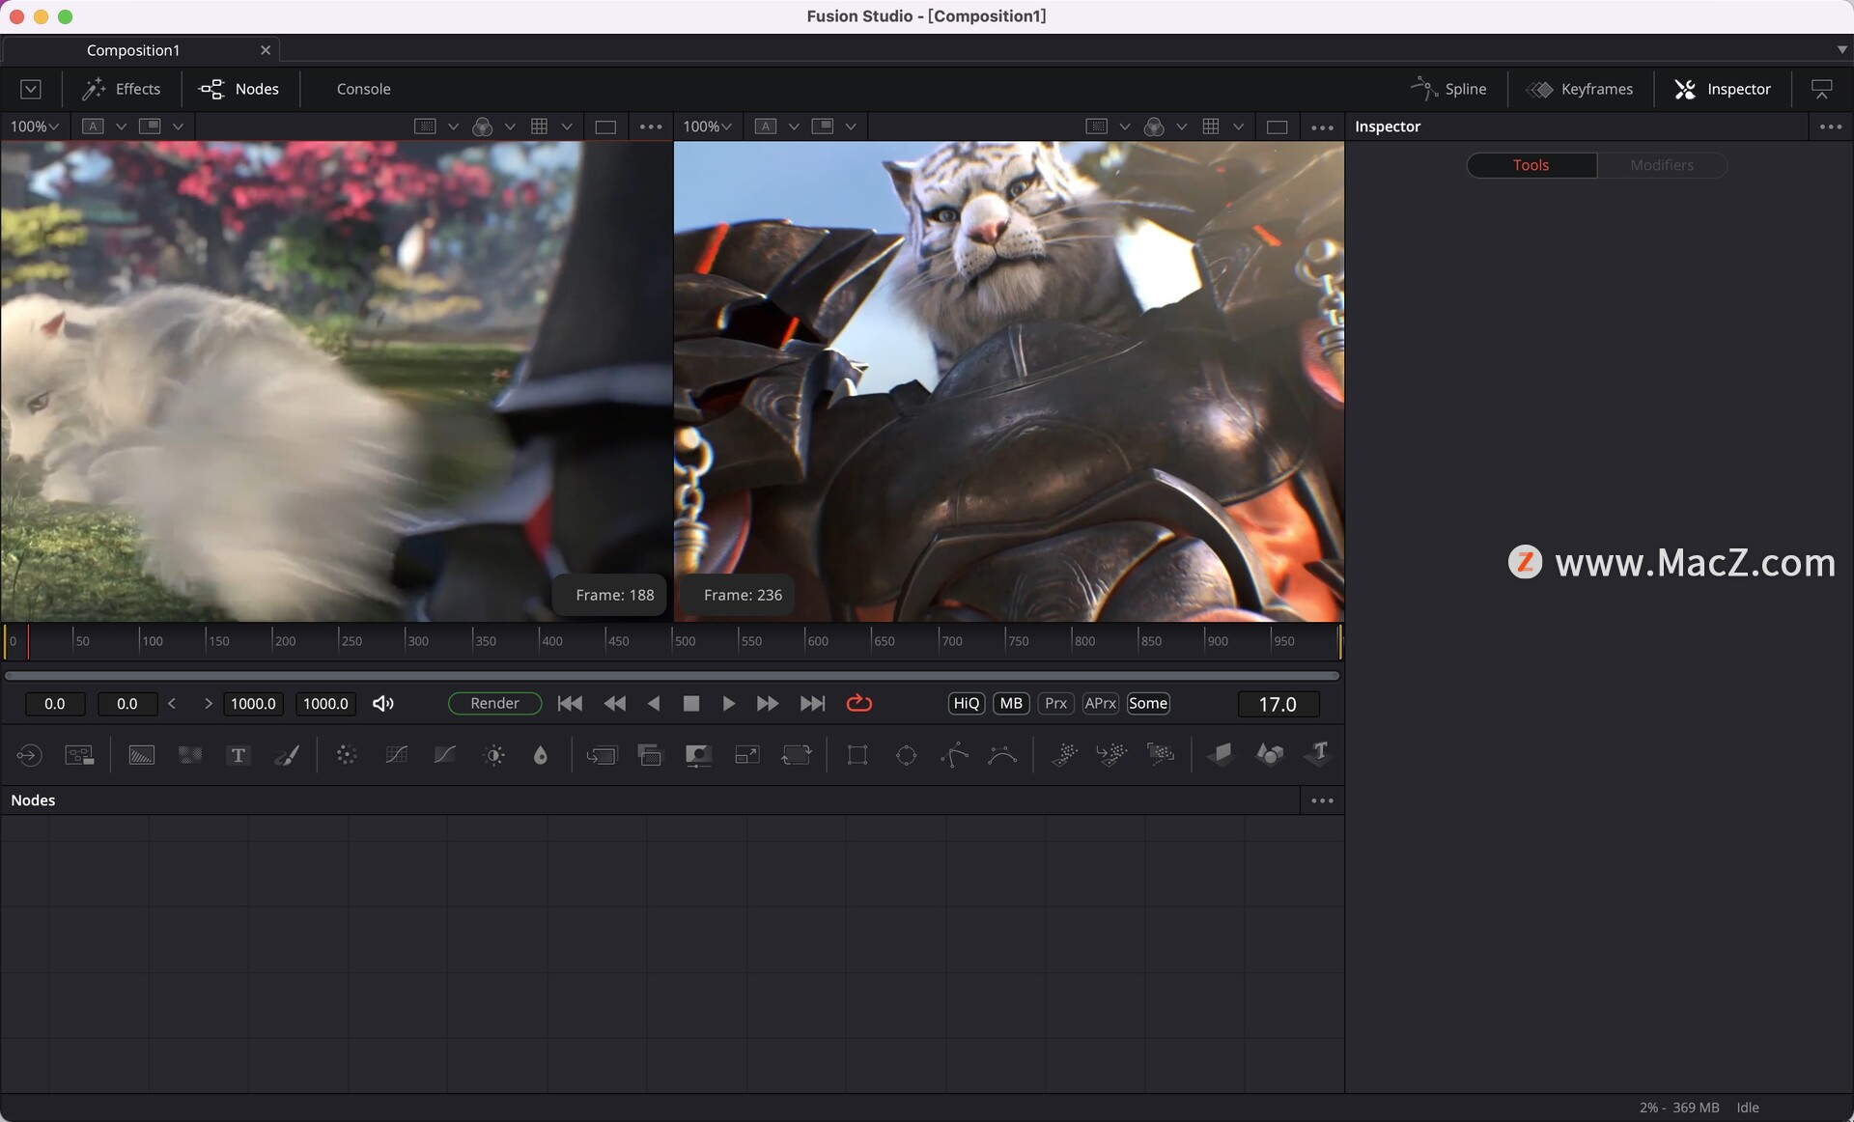The height and width of the screenshot is (1122, 1854).
Task: Mute audio with the speaker icon
Action: pyautogui.click(x=382, y=703)
